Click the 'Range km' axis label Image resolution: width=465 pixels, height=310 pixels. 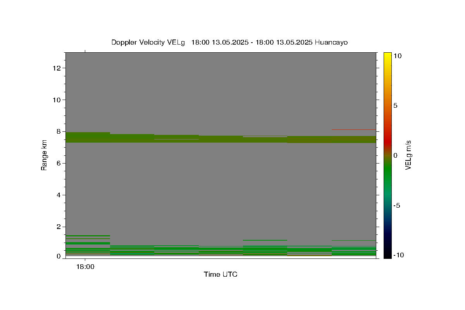[x=44, y=155]
